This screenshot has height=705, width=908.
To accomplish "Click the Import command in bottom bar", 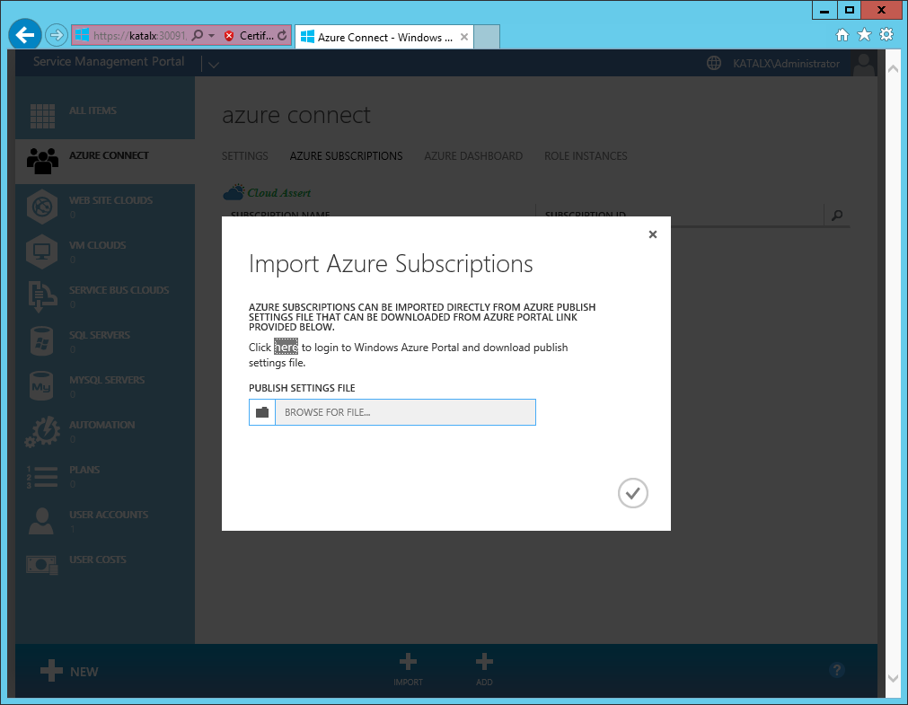I will tap(408, 670).
